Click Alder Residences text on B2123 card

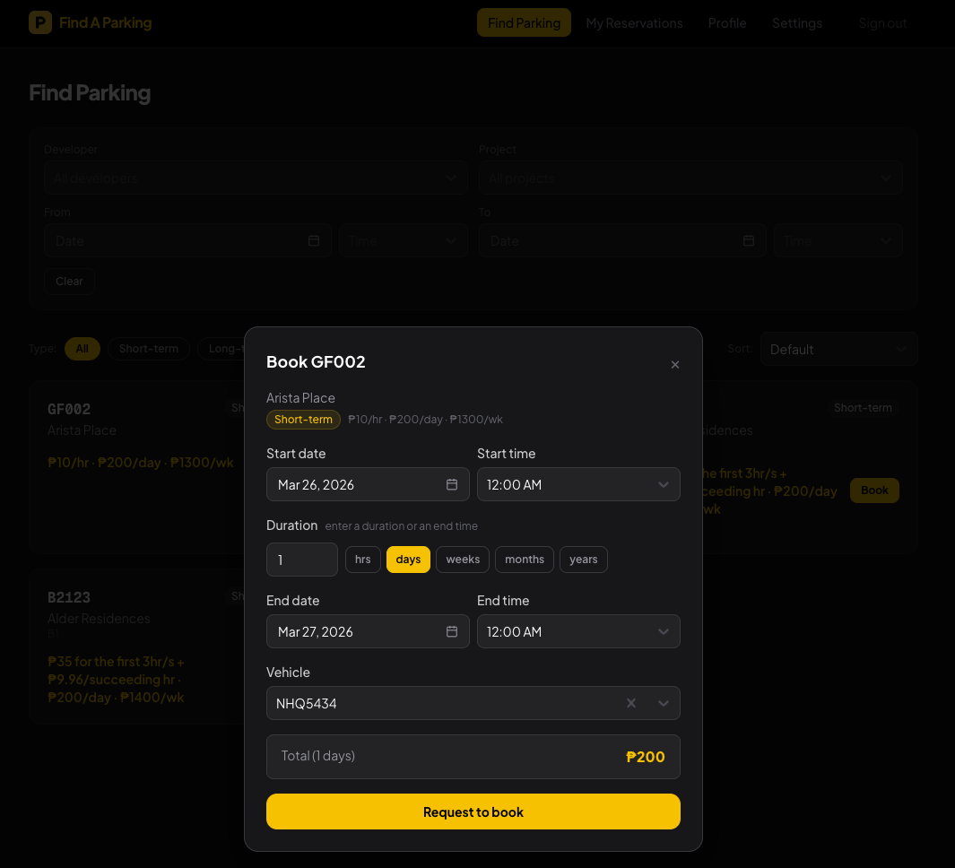[99, 618]
